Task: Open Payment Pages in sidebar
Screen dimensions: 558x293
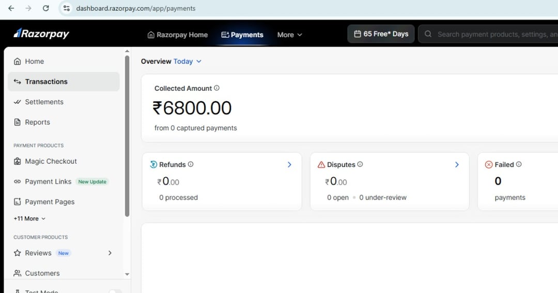Action: click(x=64, y=202)
